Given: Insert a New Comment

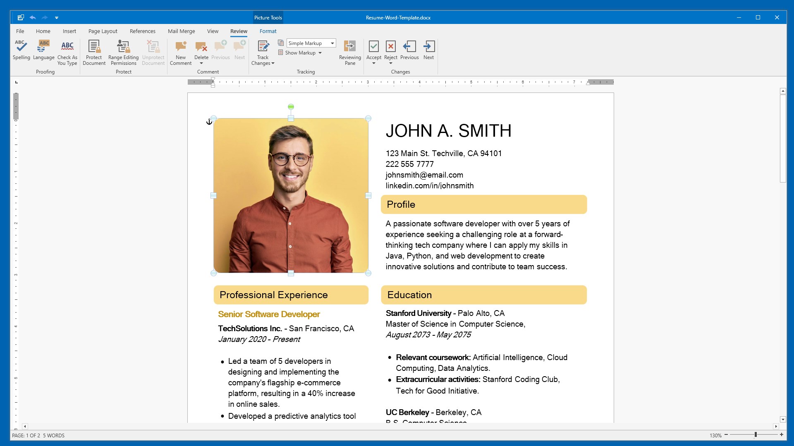Looking at the screenshot, I should click(180, 51).
